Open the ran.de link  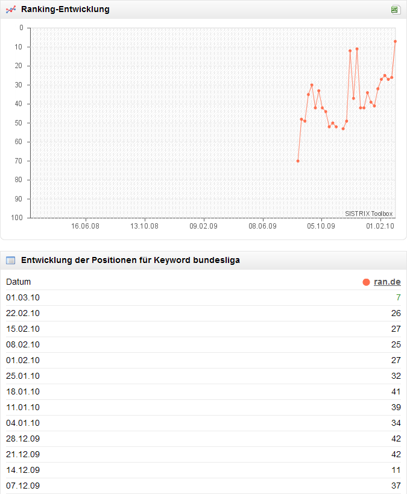pyautogui.click(x=387, y=282)
